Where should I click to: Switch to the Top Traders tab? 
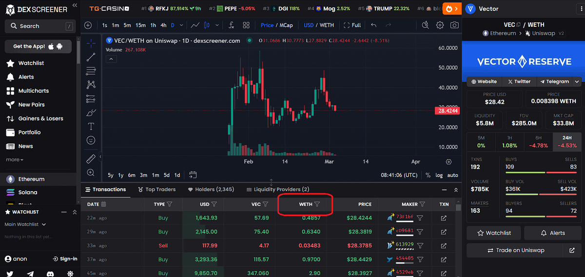(x=156, y=189)
